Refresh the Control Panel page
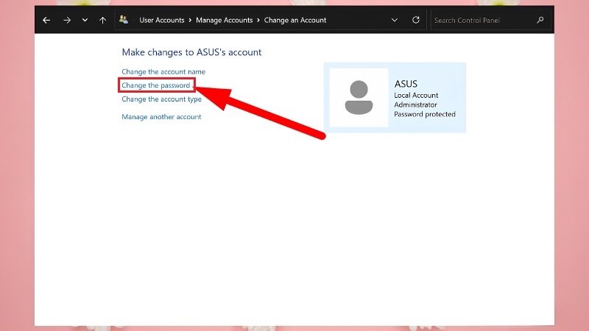The image size is (589, 331). tap(416, 20)
